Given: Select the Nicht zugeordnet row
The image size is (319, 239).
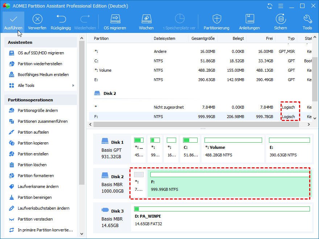Looking at the screenshot, I should point(200,107).
